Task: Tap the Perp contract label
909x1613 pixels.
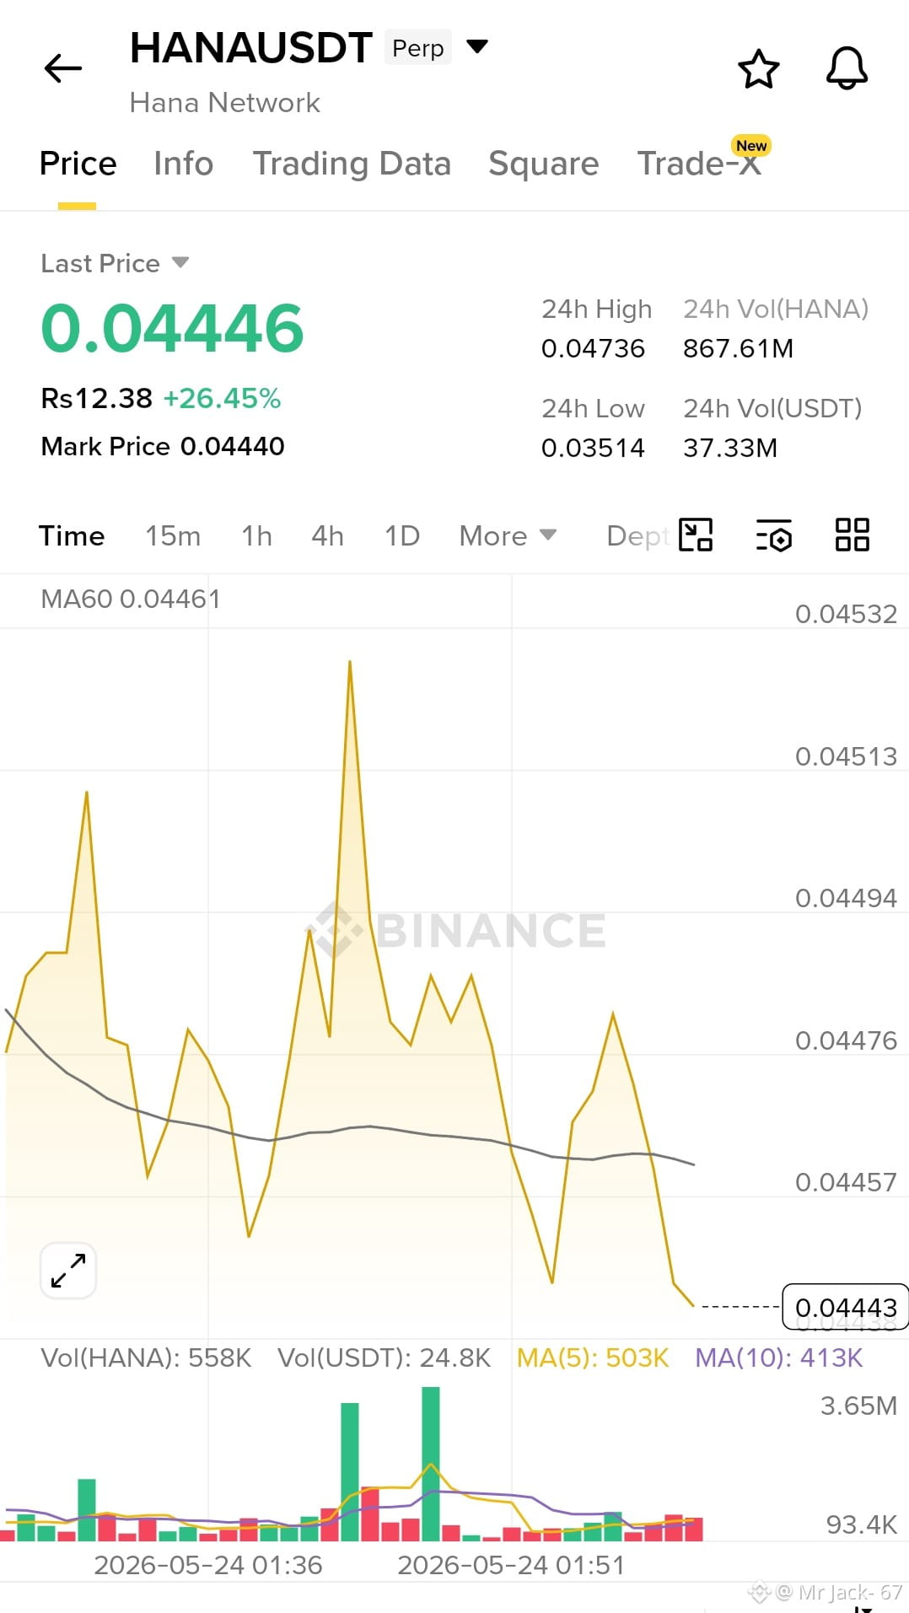Action: coord(418,48)
